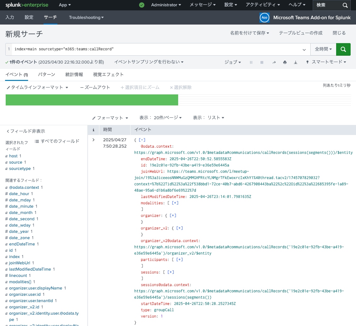The width and height of the screenshot is (356, 326).
Task: Switch to 視覚エフェクト tab
Action: tap(108, 75)
